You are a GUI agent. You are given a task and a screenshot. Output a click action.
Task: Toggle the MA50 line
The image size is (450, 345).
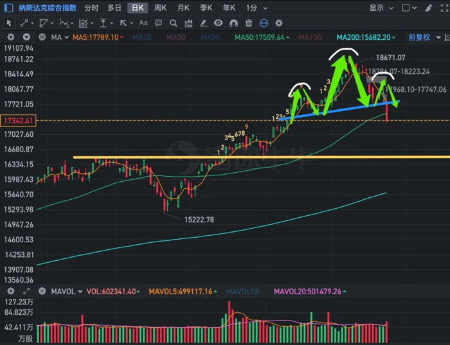point(262,37)
